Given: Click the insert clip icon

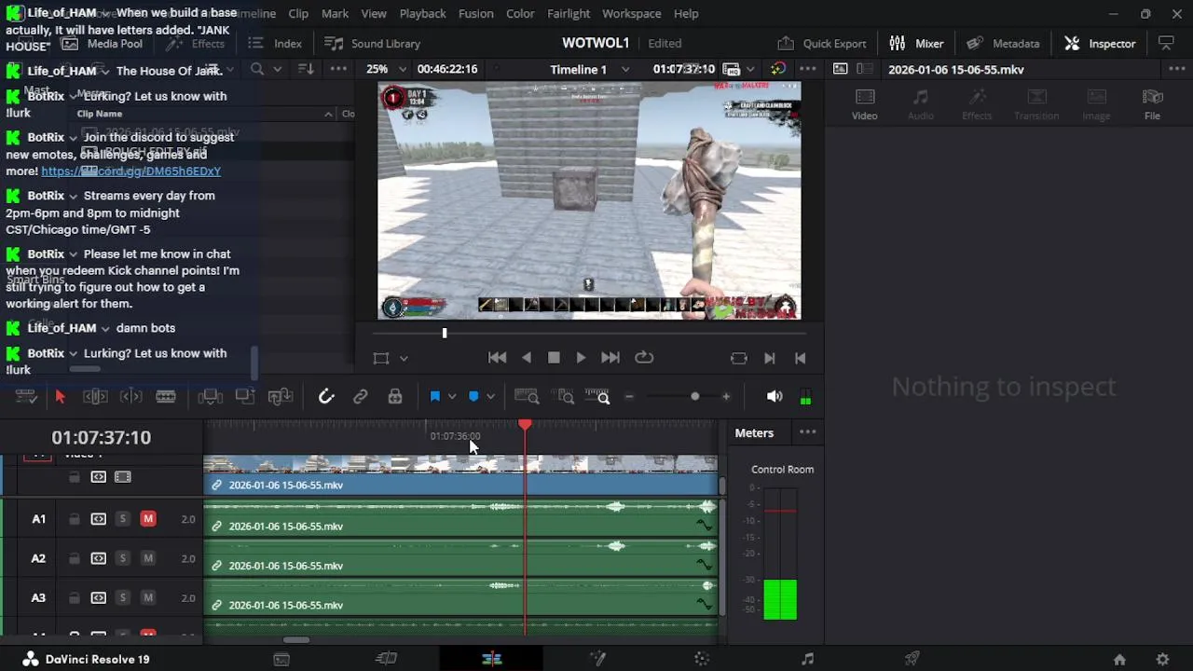Looking at the screenshot, I should 211,397.
